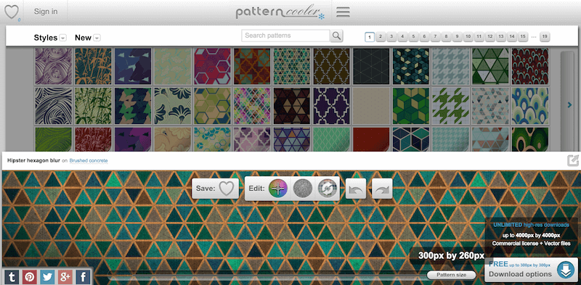Open the rotate pattern edit tool
581x285 pixels.
(x=328, y=189)
